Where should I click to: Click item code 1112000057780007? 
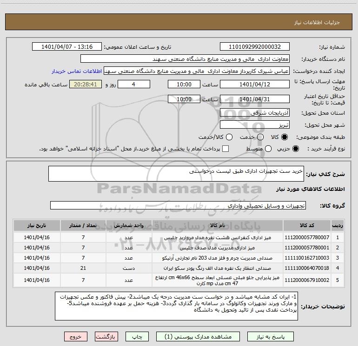[x=307, y=237]
